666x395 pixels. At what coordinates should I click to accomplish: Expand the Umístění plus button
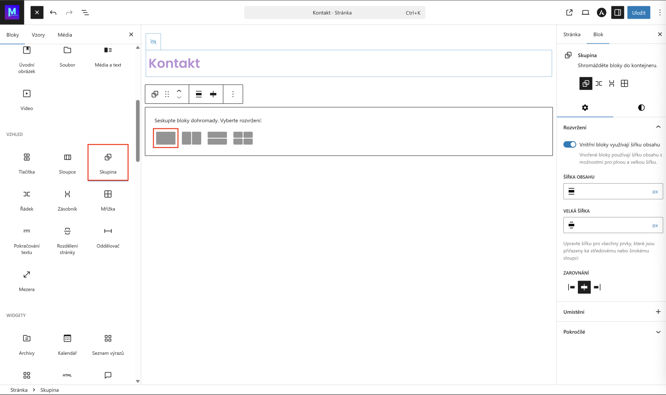pyautogui.click(x=658, y=312)
